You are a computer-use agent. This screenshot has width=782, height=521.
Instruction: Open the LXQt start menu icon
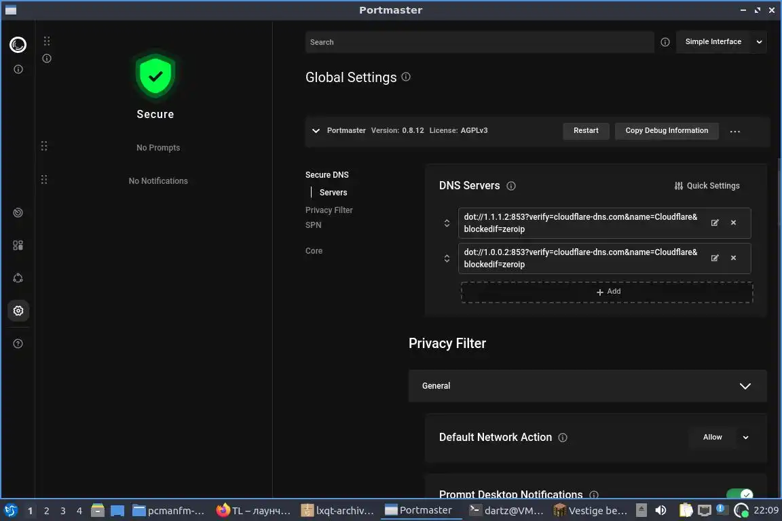[11, 511]
